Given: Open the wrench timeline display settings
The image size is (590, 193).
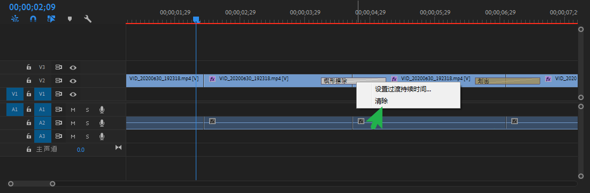Looking at the screenshot, I should click(88, 19).
